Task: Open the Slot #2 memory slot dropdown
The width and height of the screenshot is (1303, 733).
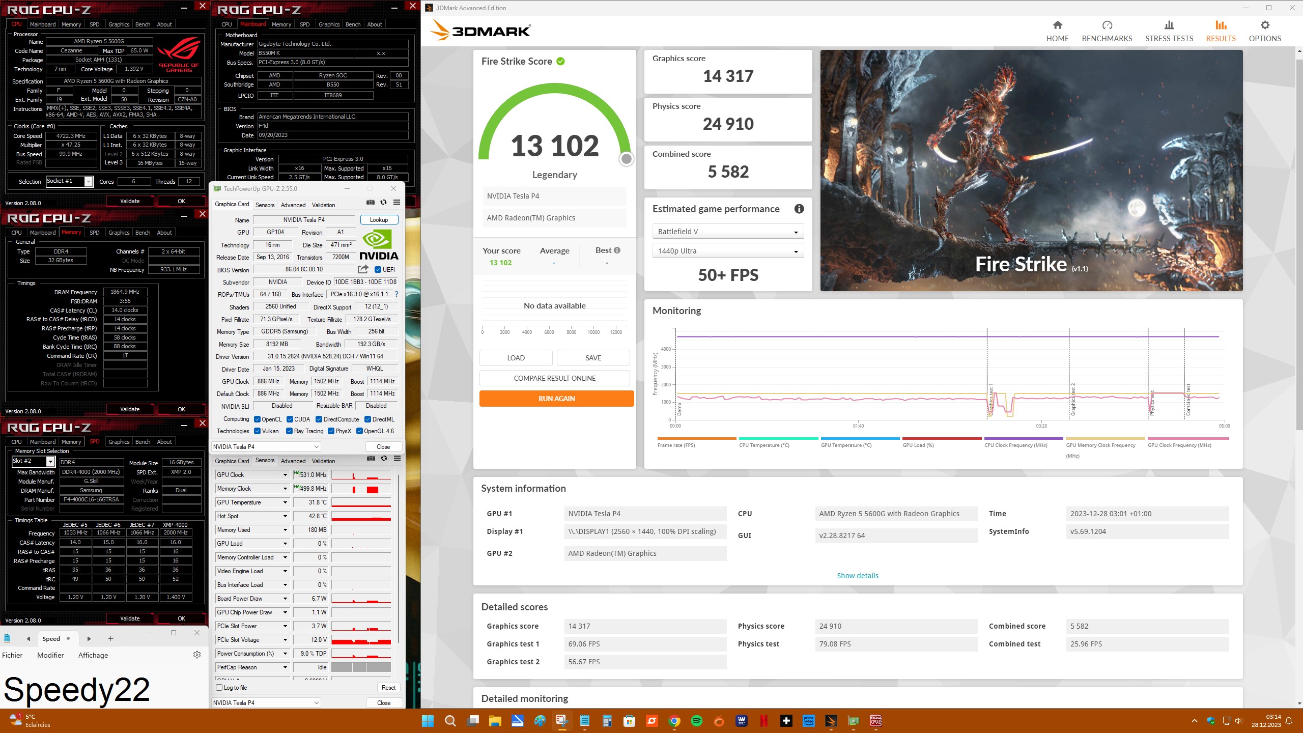Action: (x=33, y=461)
